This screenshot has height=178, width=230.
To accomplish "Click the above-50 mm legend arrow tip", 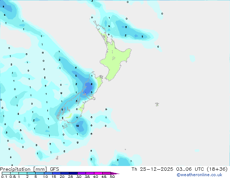I will (x=115, y=173).
